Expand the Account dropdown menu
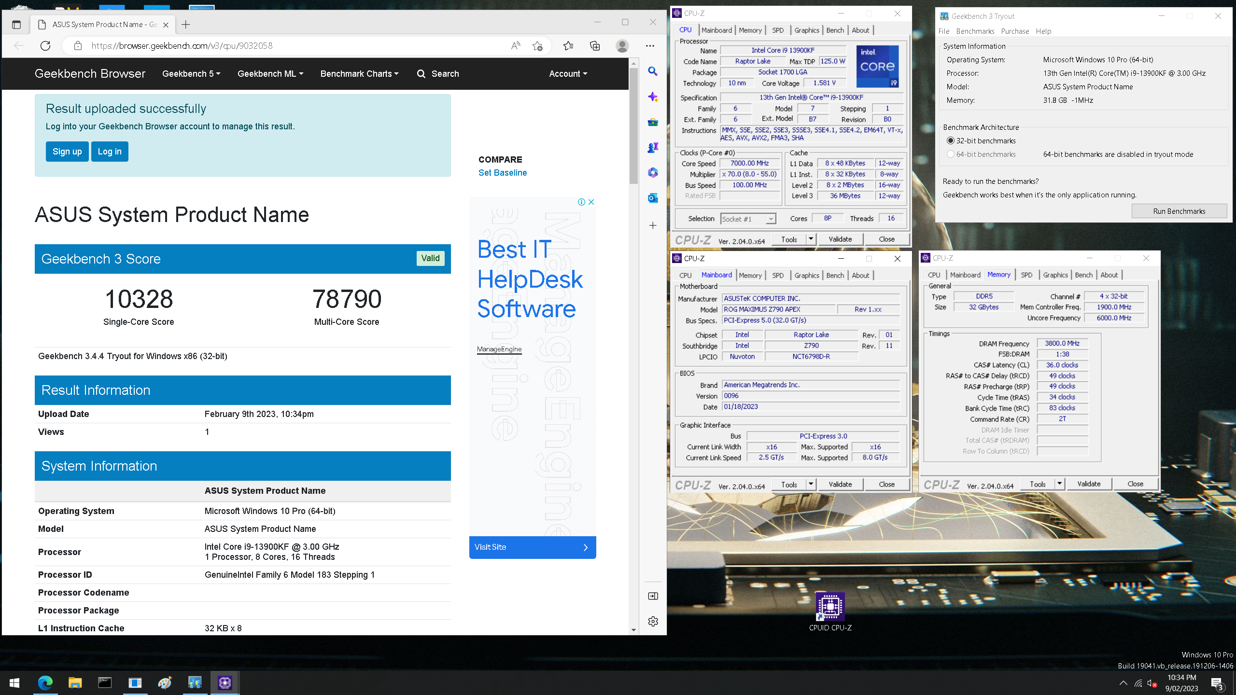1236x695 pixels. 568,74
